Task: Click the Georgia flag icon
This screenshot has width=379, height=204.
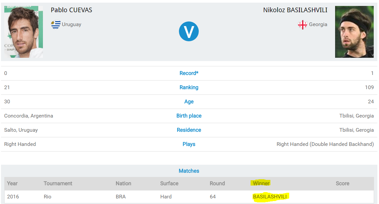Action: (x=302, y=25)
